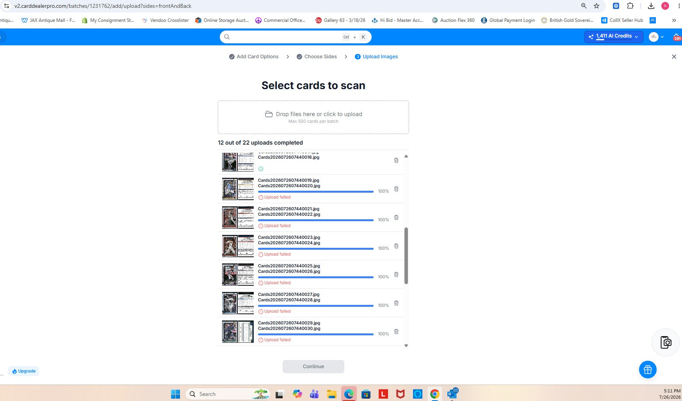Go to the Choose Sides step
This screenshot has width=682, height=401.
(317, 57)
